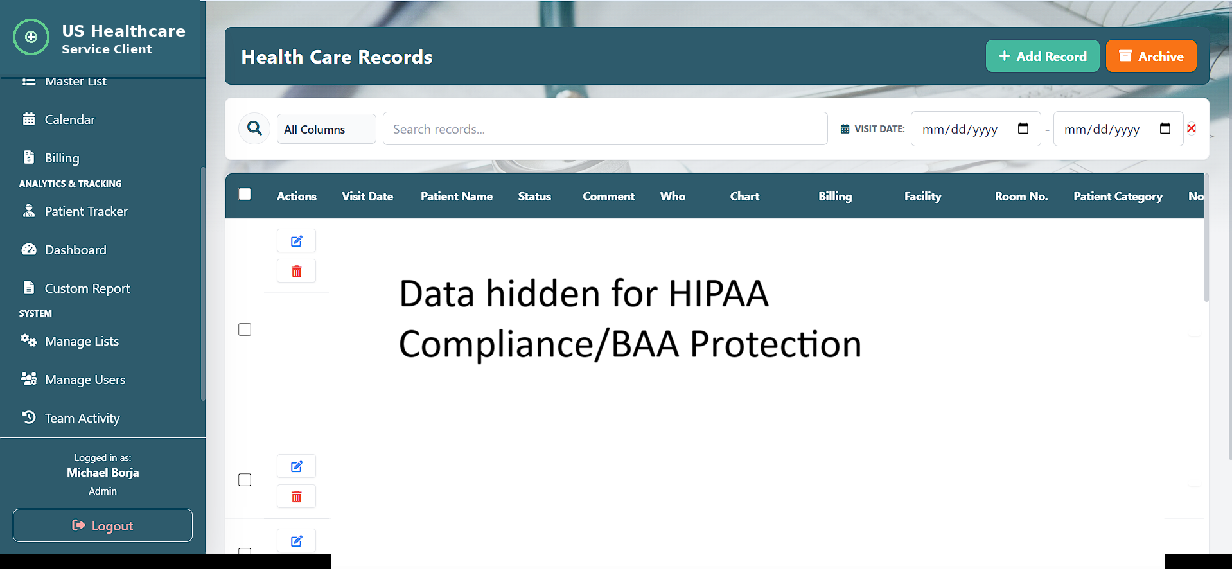Open calendar picker for start visit date
Screen dimensions: 1232x569
(1023, 128)
